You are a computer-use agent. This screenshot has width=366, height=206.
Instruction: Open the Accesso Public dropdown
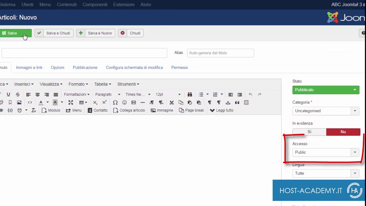[x=326, y=152]
